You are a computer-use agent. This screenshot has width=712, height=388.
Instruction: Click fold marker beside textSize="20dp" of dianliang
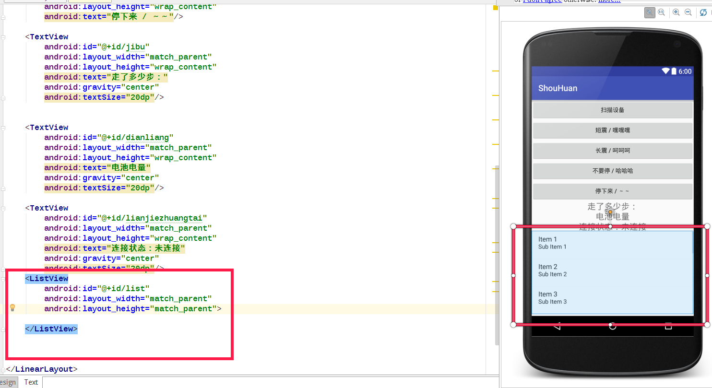tap(4, 188)
